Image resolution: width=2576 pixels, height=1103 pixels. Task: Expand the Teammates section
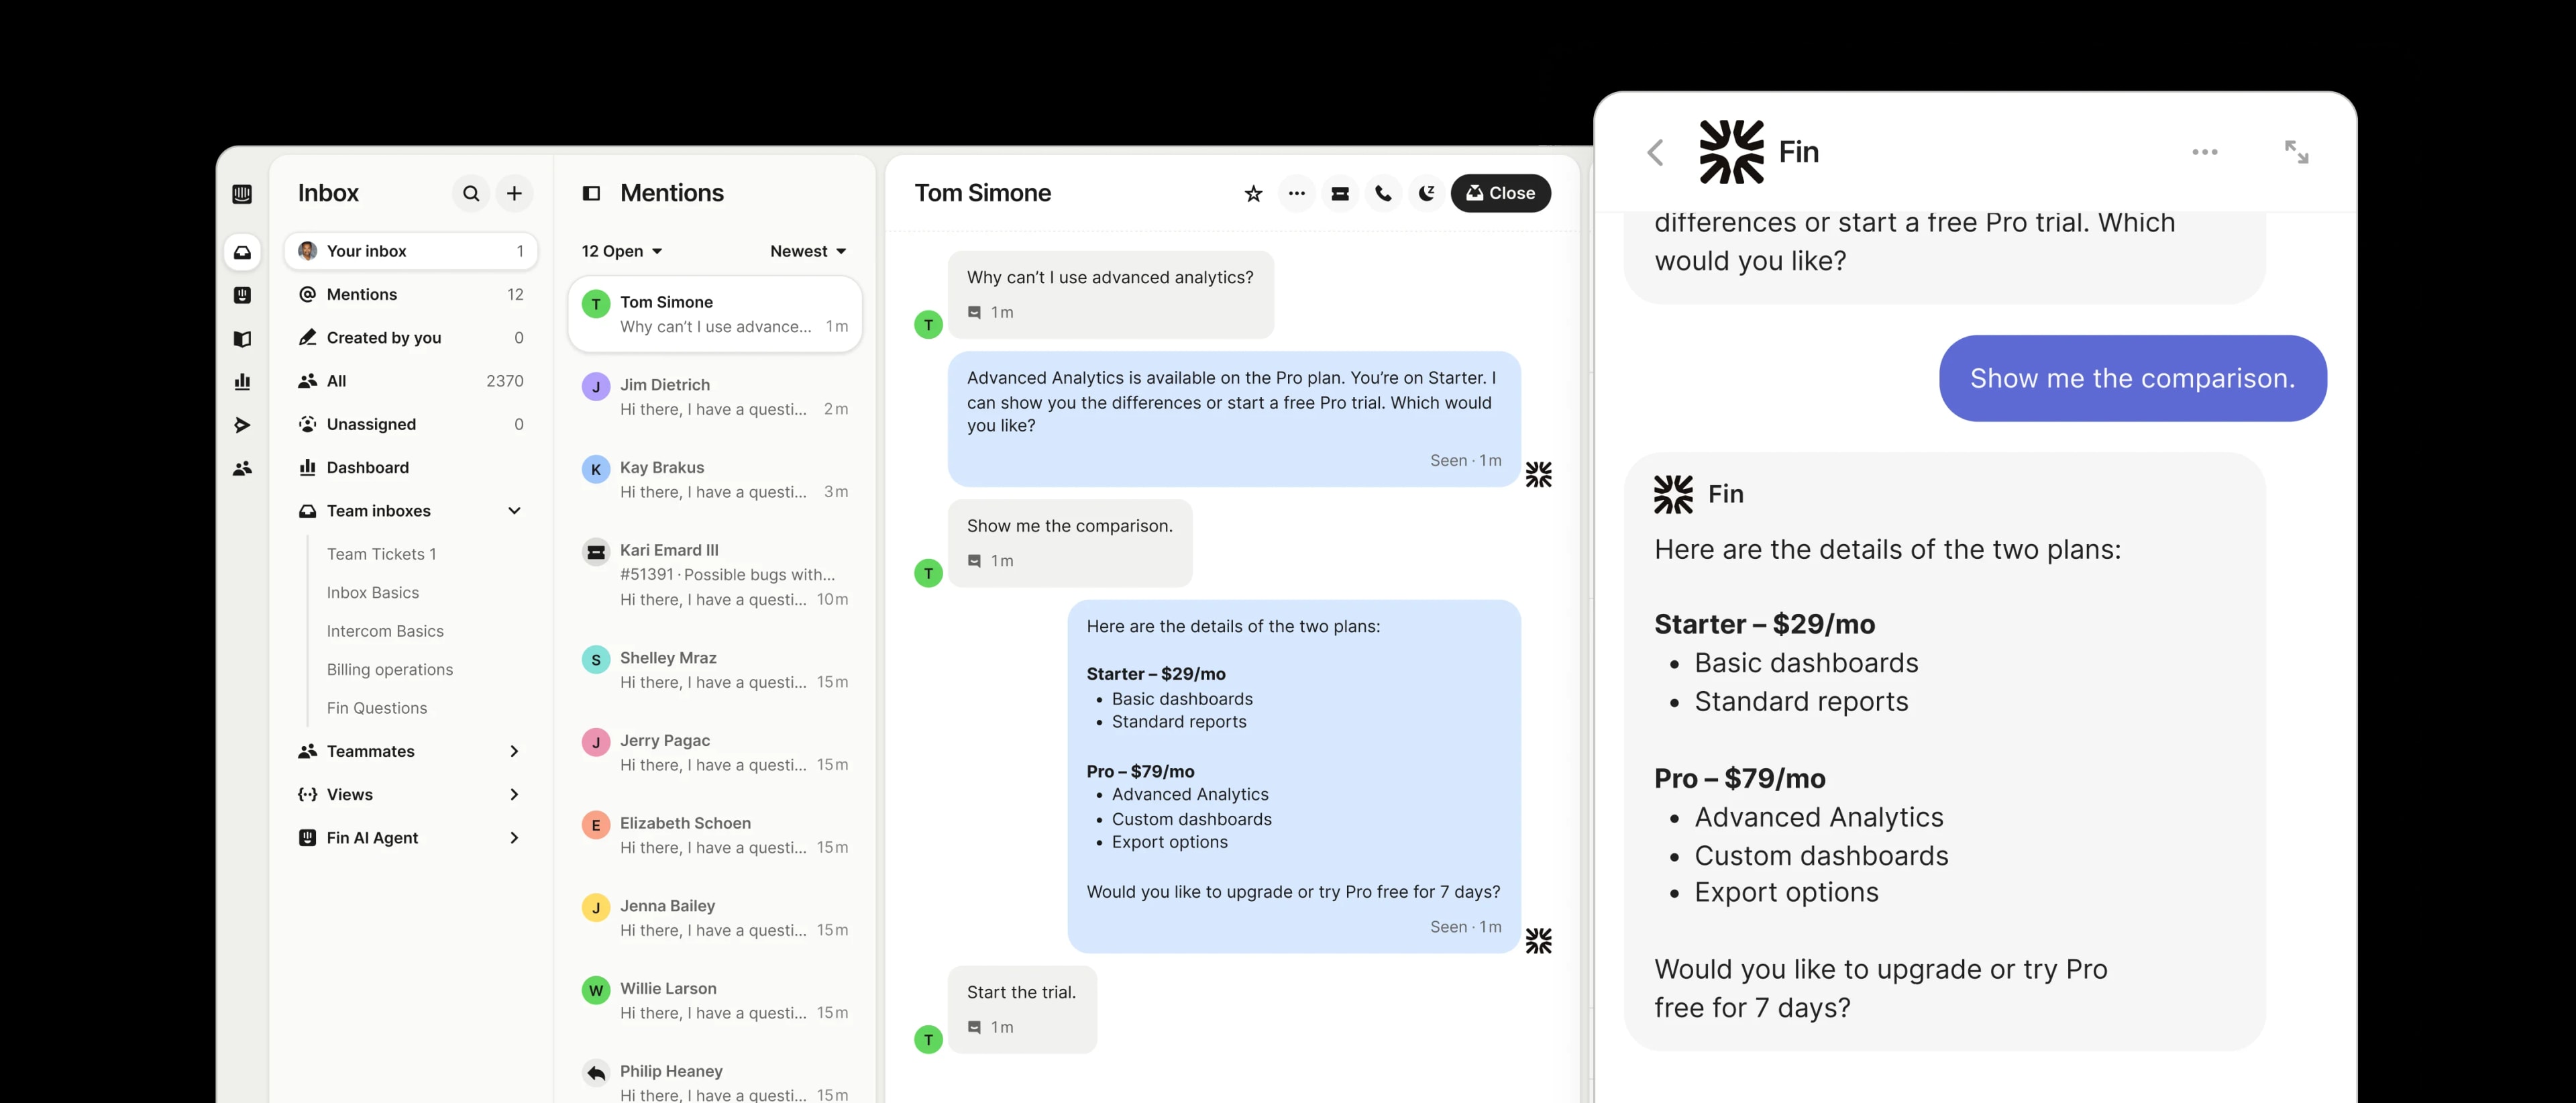tap(514, 751)
